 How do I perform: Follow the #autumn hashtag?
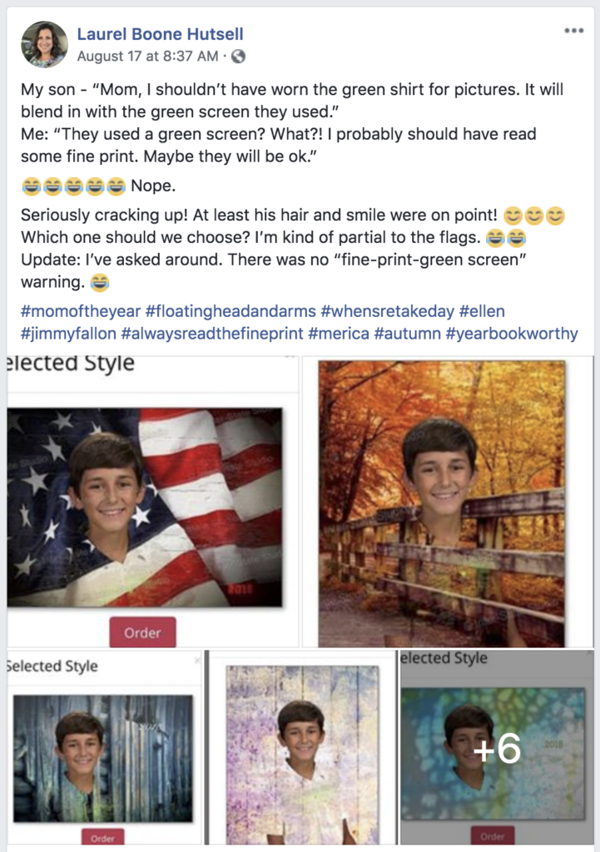[x=408, y=333]
